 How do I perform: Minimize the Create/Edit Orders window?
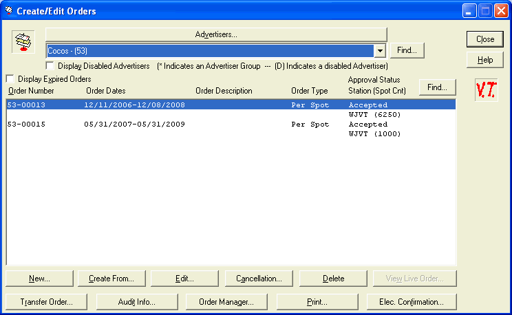(x=469, y=11)
